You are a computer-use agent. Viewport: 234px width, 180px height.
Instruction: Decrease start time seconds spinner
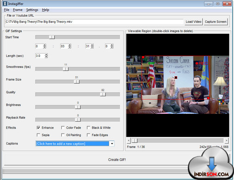coord(92,47)
